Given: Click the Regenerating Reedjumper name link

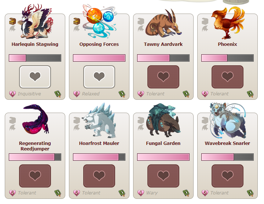Looking at the screenshot, I should [x=35, y=146].
